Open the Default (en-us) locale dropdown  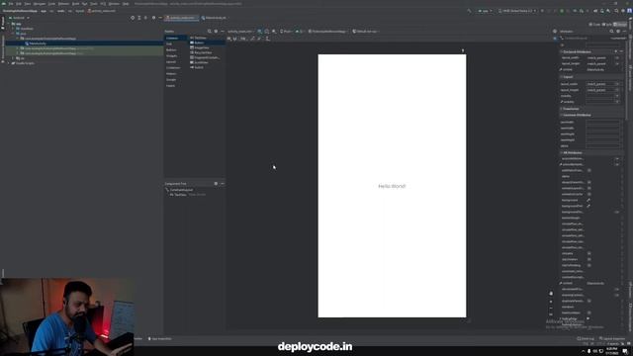click(x=365, y=31)
